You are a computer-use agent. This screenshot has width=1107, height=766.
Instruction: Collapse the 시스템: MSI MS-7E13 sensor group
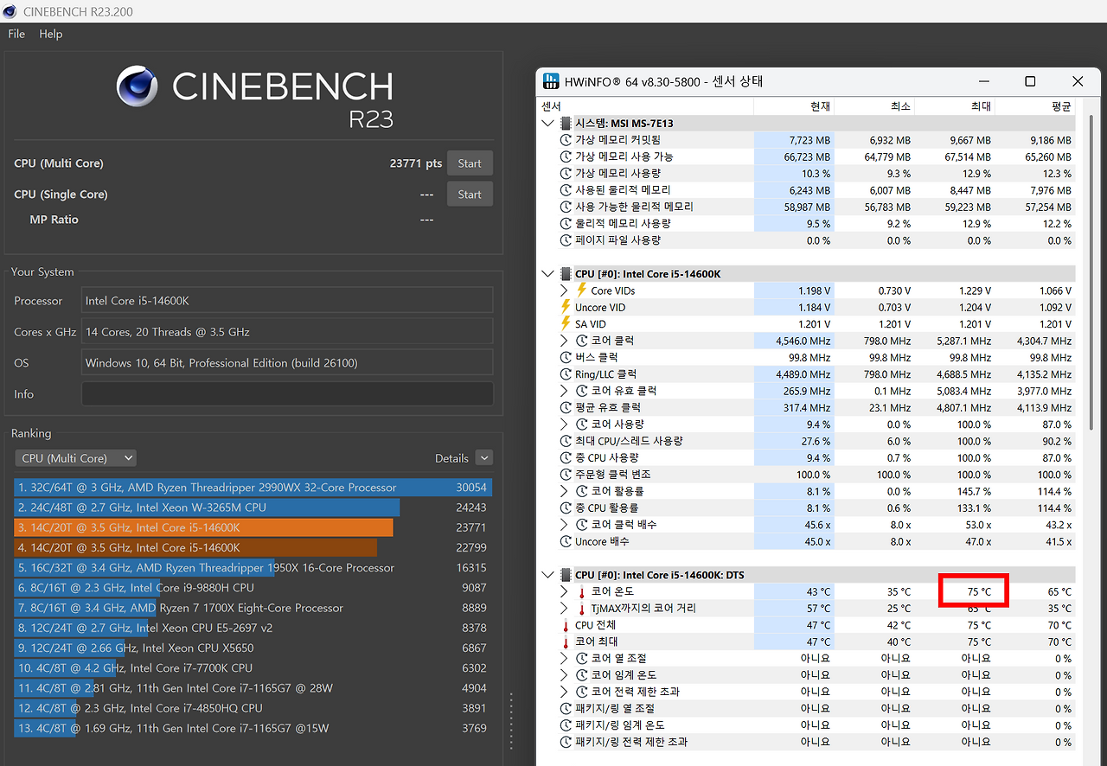pos(548,124)
